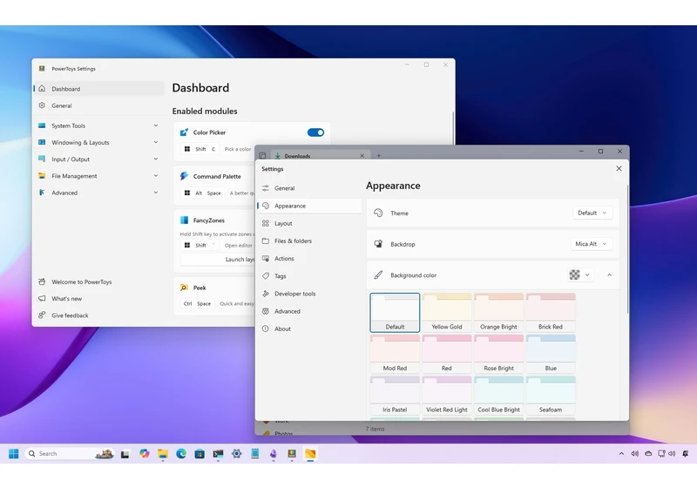Click the Launch layout editor button
This screenshot has height=488, width=697.
[218, 259]
